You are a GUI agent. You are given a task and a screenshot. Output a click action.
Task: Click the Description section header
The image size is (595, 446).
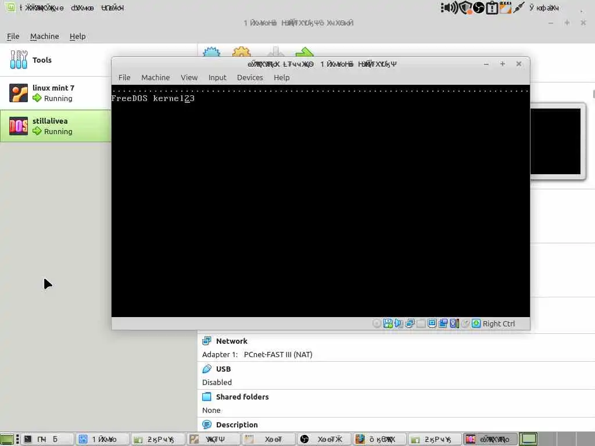[237, 425]
